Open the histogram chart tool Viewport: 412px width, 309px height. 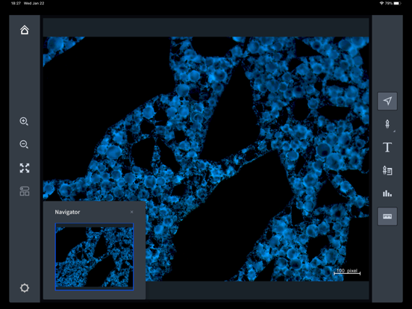387,193
